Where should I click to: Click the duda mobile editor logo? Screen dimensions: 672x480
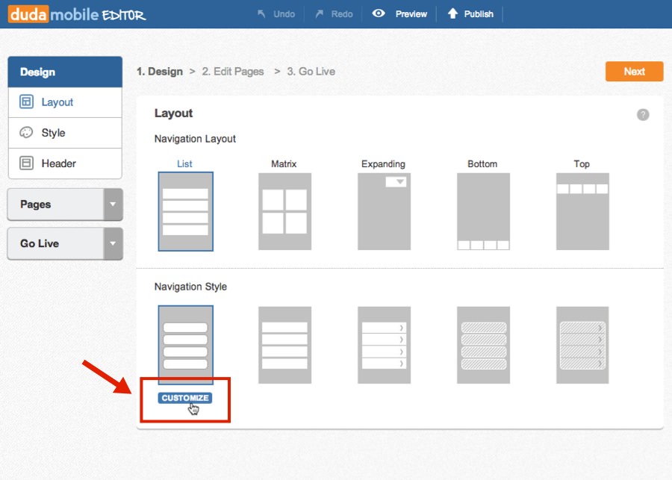[77, 14]
